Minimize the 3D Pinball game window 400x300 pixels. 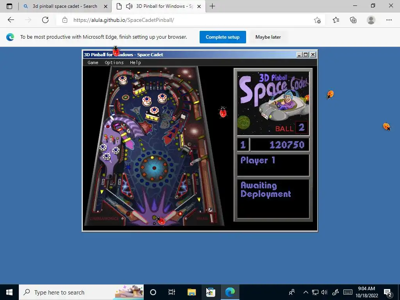(299, 55)
